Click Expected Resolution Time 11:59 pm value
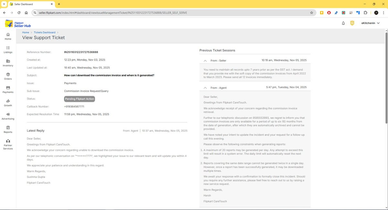Screen dimensions: 388x210 [x=87, y=114]
